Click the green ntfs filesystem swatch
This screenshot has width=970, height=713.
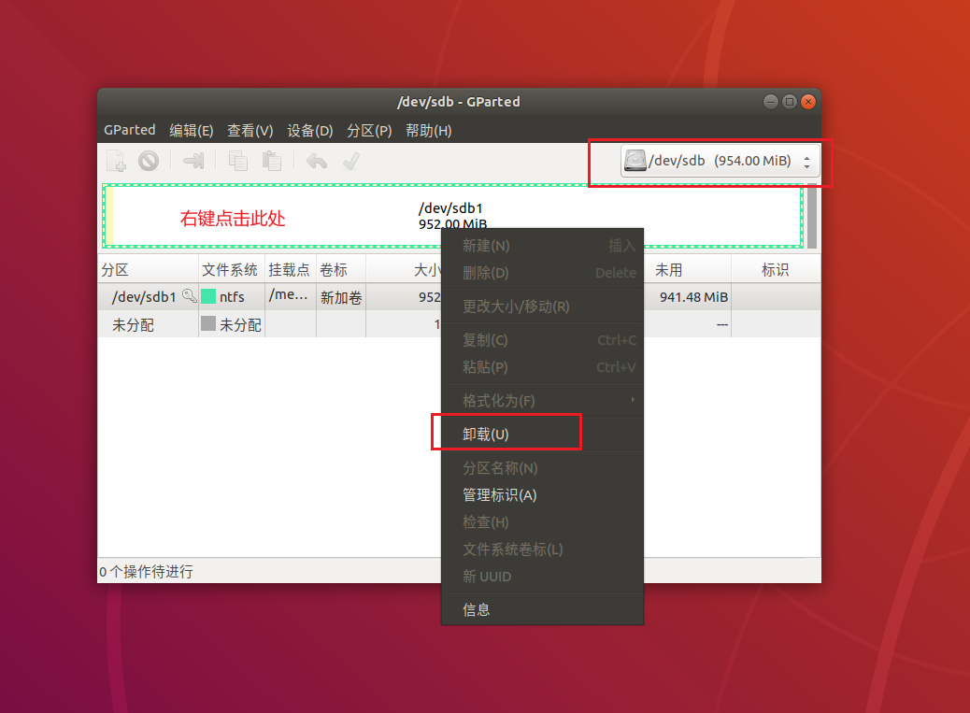coord(209,297)
